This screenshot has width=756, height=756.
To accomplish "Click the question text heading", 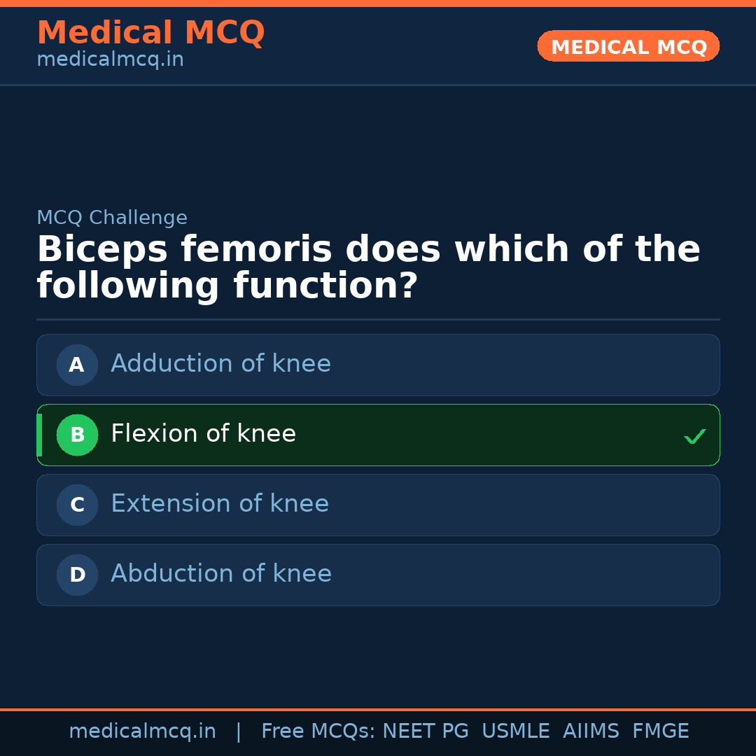I will 367,266.
